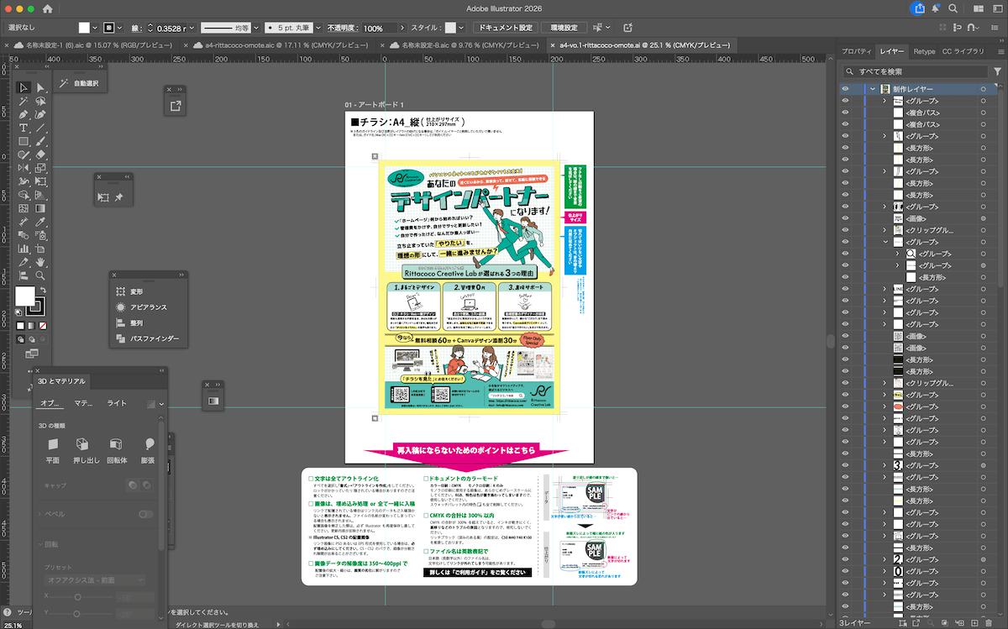Hide the 制作レイヤー layer eye
Viewport: 1008px width, 629px height.
[846, 88]
